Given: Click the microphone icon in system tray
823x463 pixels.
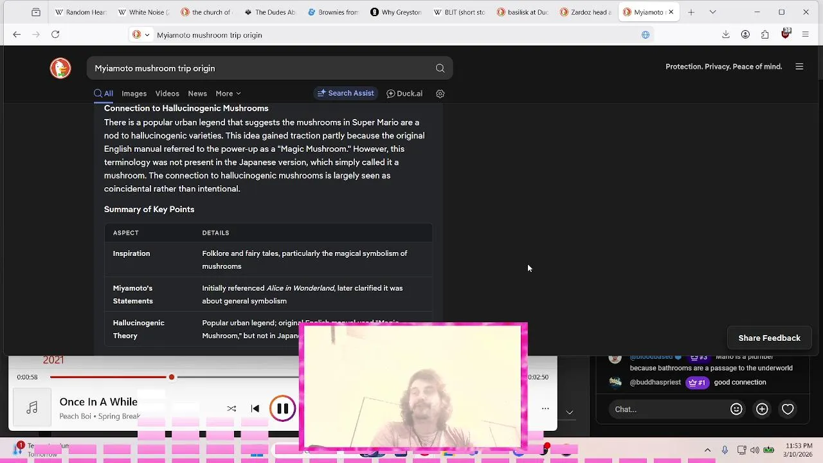Looking at the screenshot, I should tap(725, 450).
